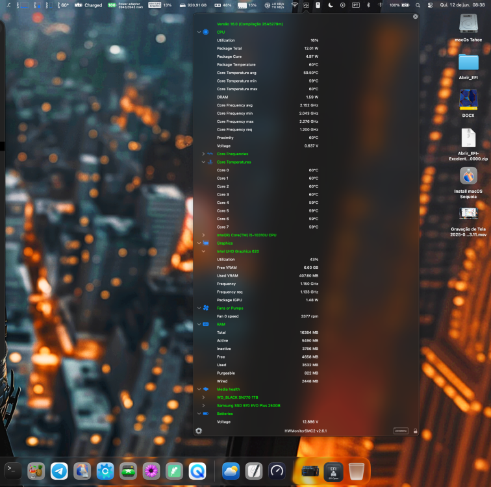Open PT input source menu
Viewport: 491px width, 487px height.
tap(356, 5)
